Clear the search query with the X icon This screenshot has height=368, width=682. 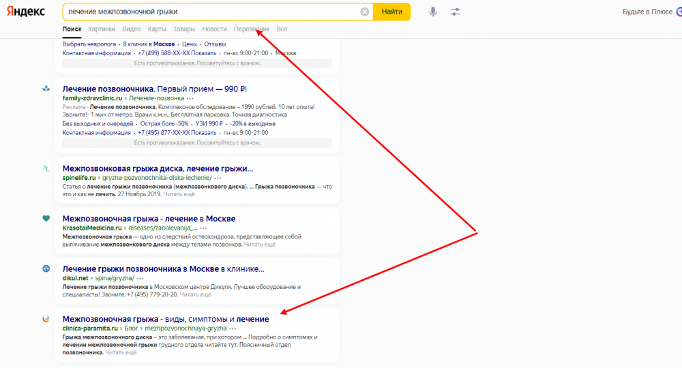pyautogui.click(x=365, y=12)
